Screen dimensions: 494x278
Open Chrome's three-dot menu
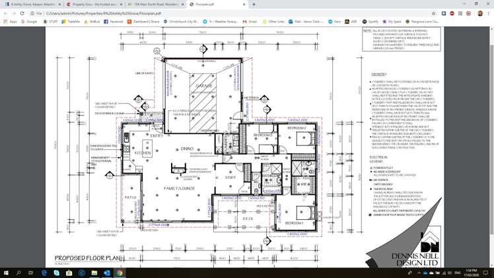pyautogui.click(x=489, y=13)
